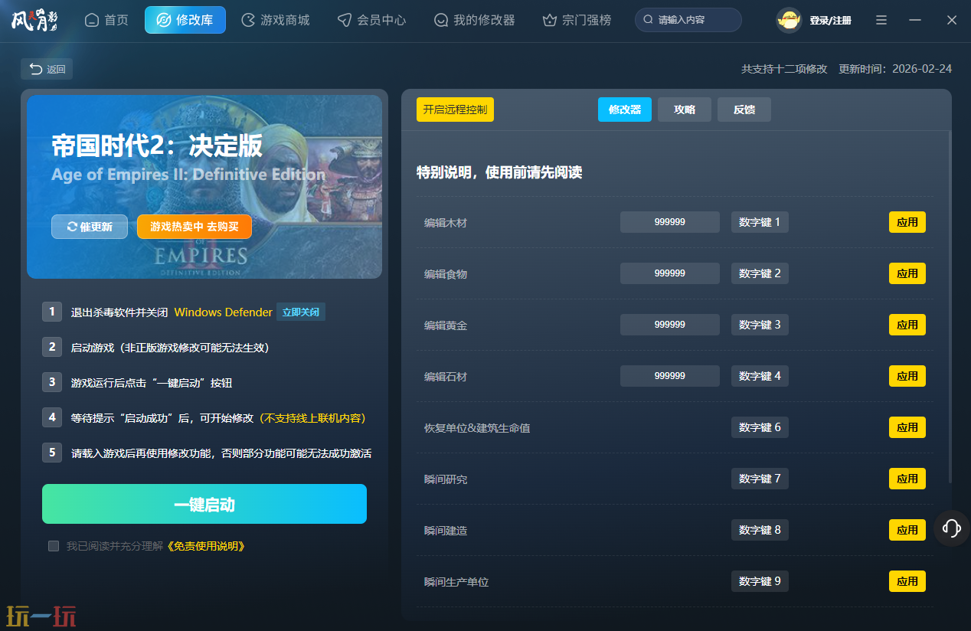The image size is (971, 631).
Task: Open 我的修改器 tab
Action: (475, 20)
